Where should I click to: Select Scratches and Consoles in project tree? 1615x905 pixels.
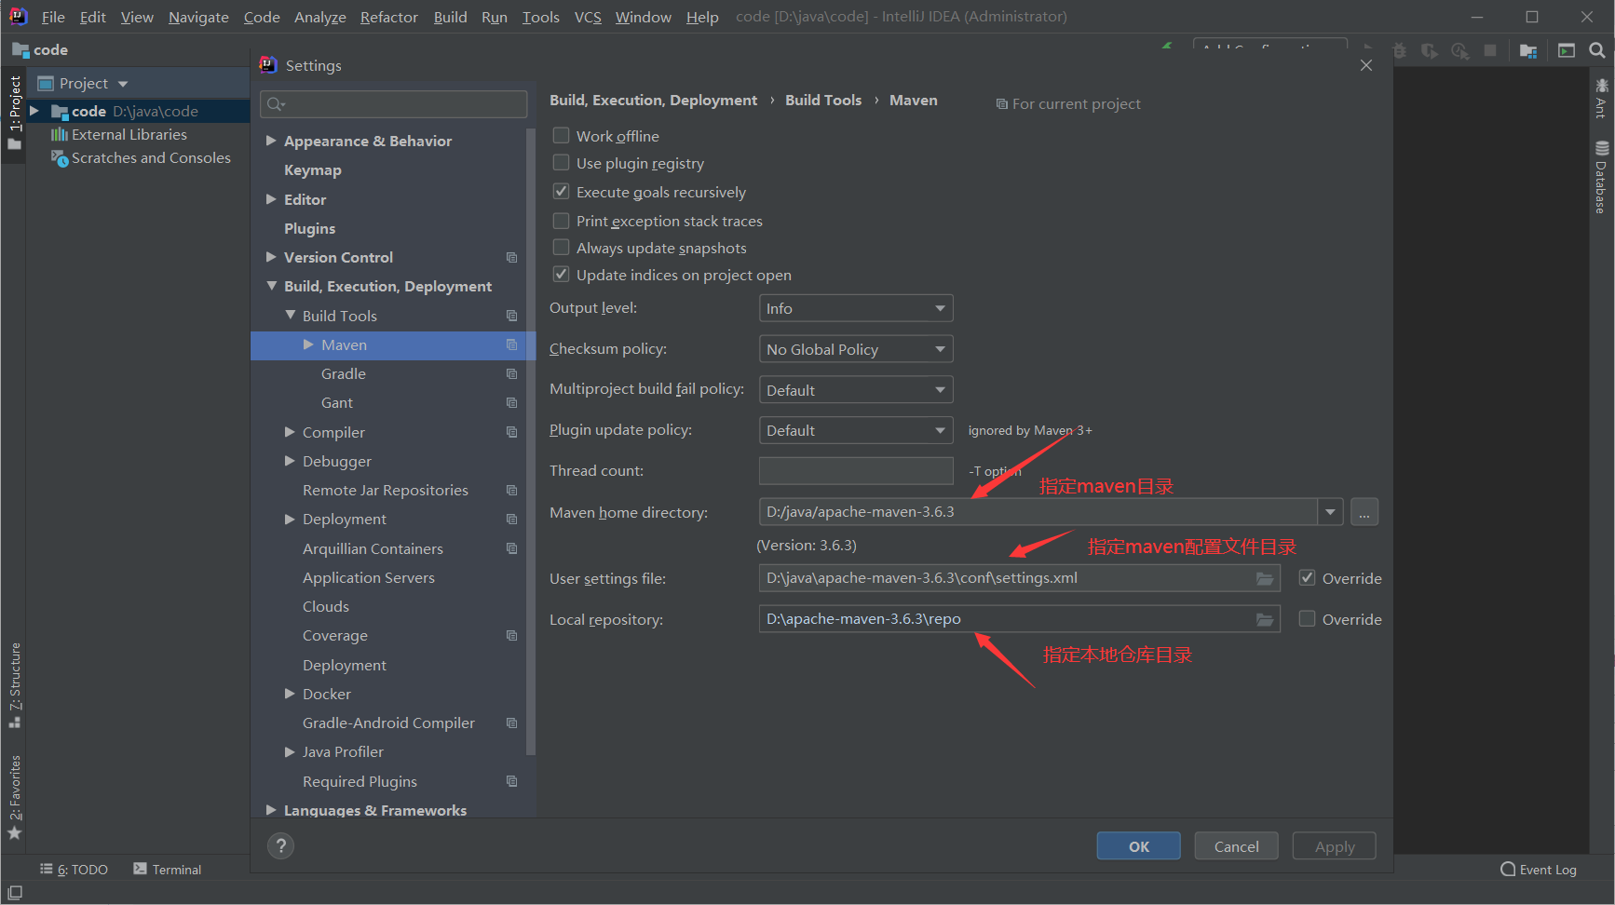pyautogui.click(x=151, y=158)
